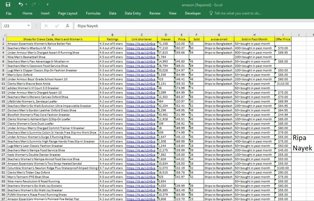Viewport: 314px width, 201px height.
Task: Switch to the Insert ribbon tab
Action: 45,13
